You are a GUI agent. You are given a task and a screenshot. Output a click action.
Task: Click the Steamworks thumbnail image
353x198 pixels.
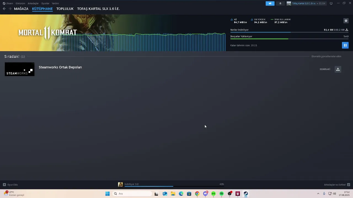pos(20,69)
